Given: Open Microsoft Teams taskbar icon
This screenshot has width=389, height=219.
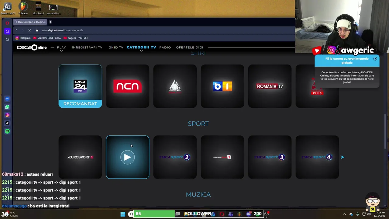Looking at the screenshot, I should (x=231, y=214).
